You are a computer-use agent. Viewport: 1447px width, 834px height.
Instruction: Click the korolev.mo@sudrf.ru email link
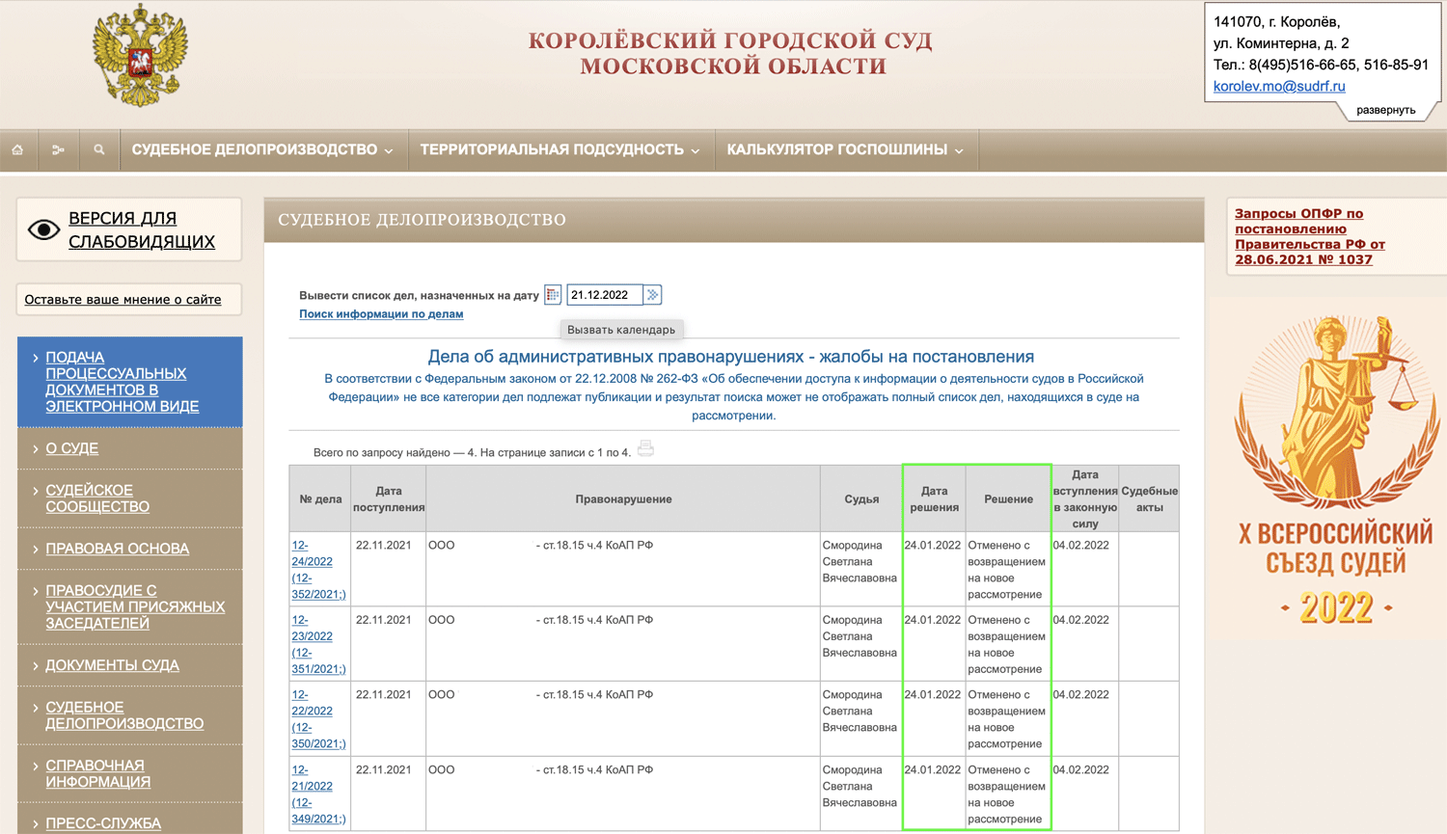tap(1278, 86)
